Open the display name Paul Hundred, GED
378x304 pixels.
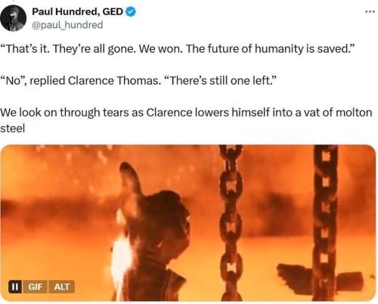78,11
